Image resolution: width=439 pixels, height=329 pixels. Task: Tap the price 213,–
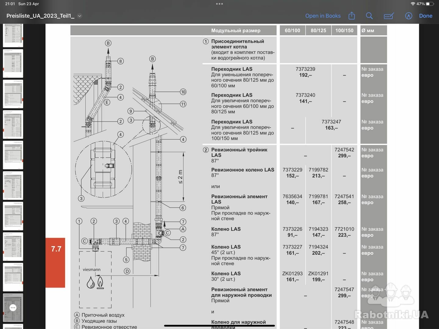click(318, 176)
